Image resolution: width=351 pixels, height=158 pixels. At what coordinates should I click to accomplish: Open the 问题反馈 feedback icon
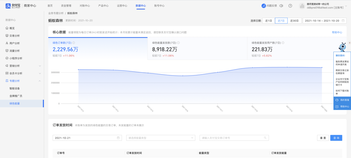coord(264,6)
